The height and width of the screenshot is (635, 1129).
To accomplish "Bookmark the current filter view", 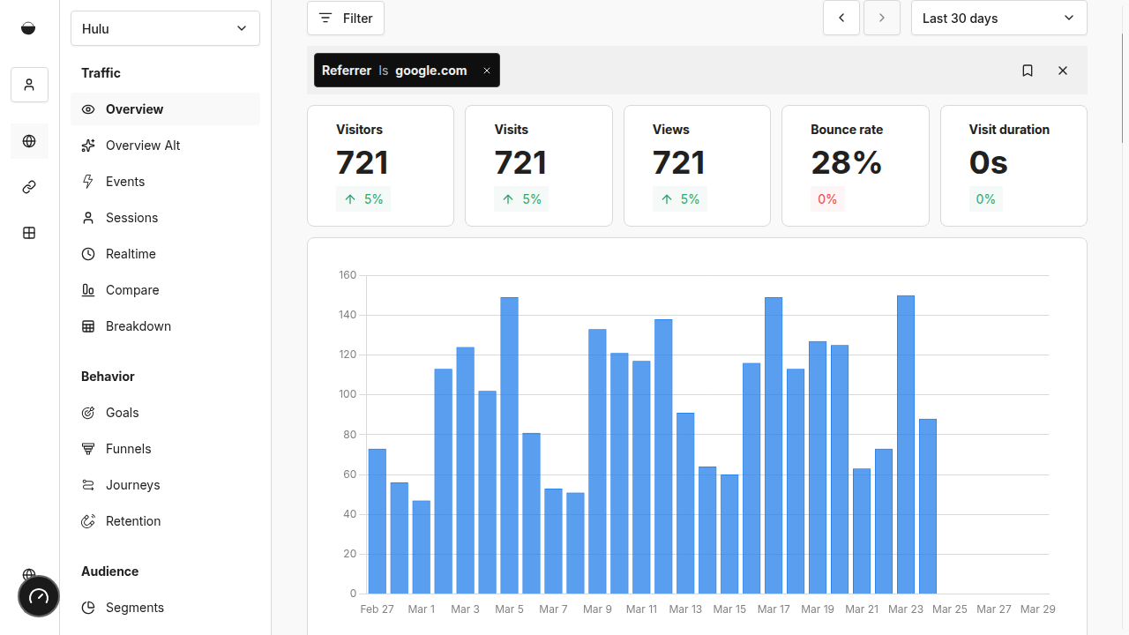I will point(1028,71).
